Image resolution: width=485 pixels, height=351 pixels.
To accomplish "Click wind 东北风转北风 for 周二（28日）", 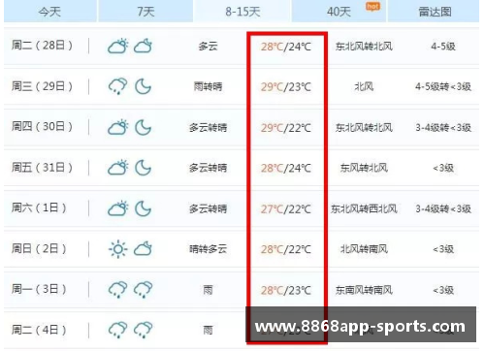I will click(x=364, y=47).
